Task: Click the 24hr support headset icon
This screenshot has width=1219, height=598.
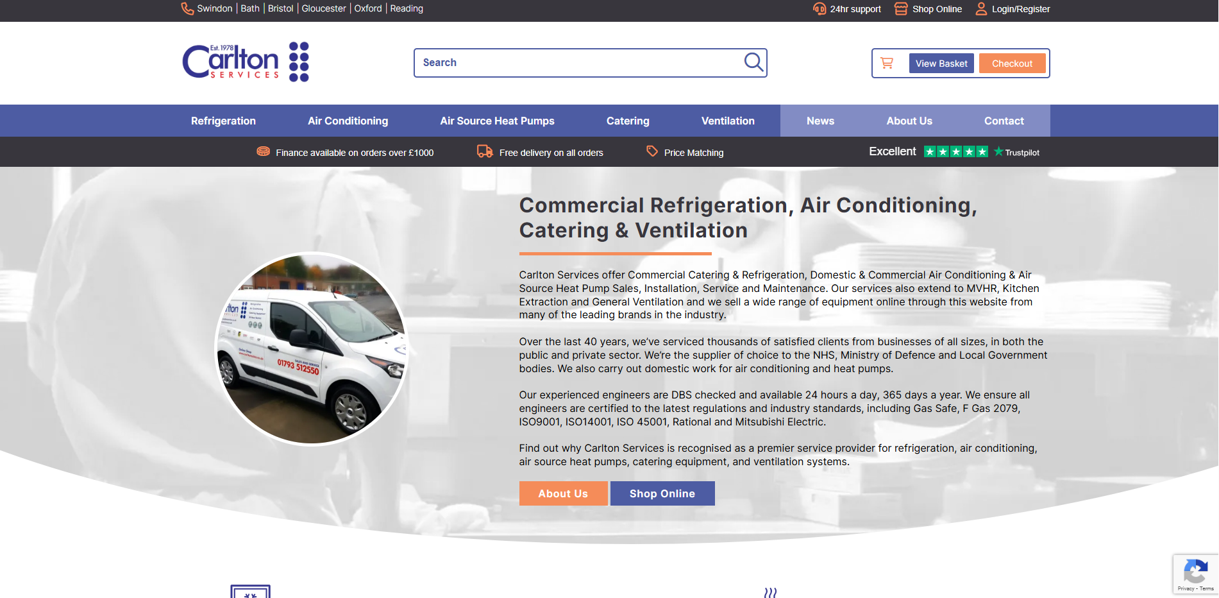Action: [x=819, y=9]
